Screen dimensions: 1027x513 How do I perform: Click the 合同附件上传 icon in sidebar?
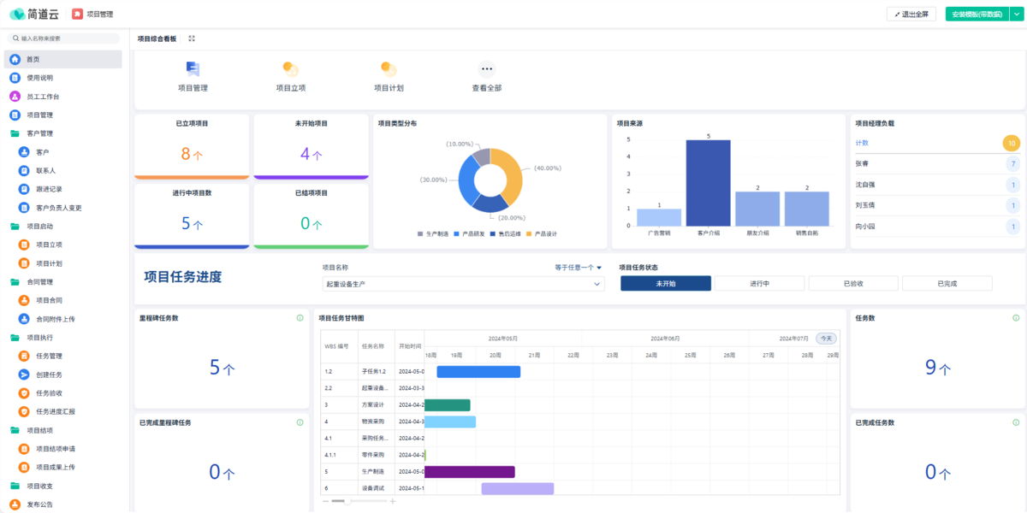click(24, 319)
